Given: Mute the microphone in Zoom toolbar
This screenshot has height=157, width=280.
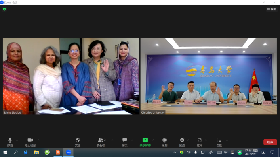Looking at the screenshot, I should 10,142.
